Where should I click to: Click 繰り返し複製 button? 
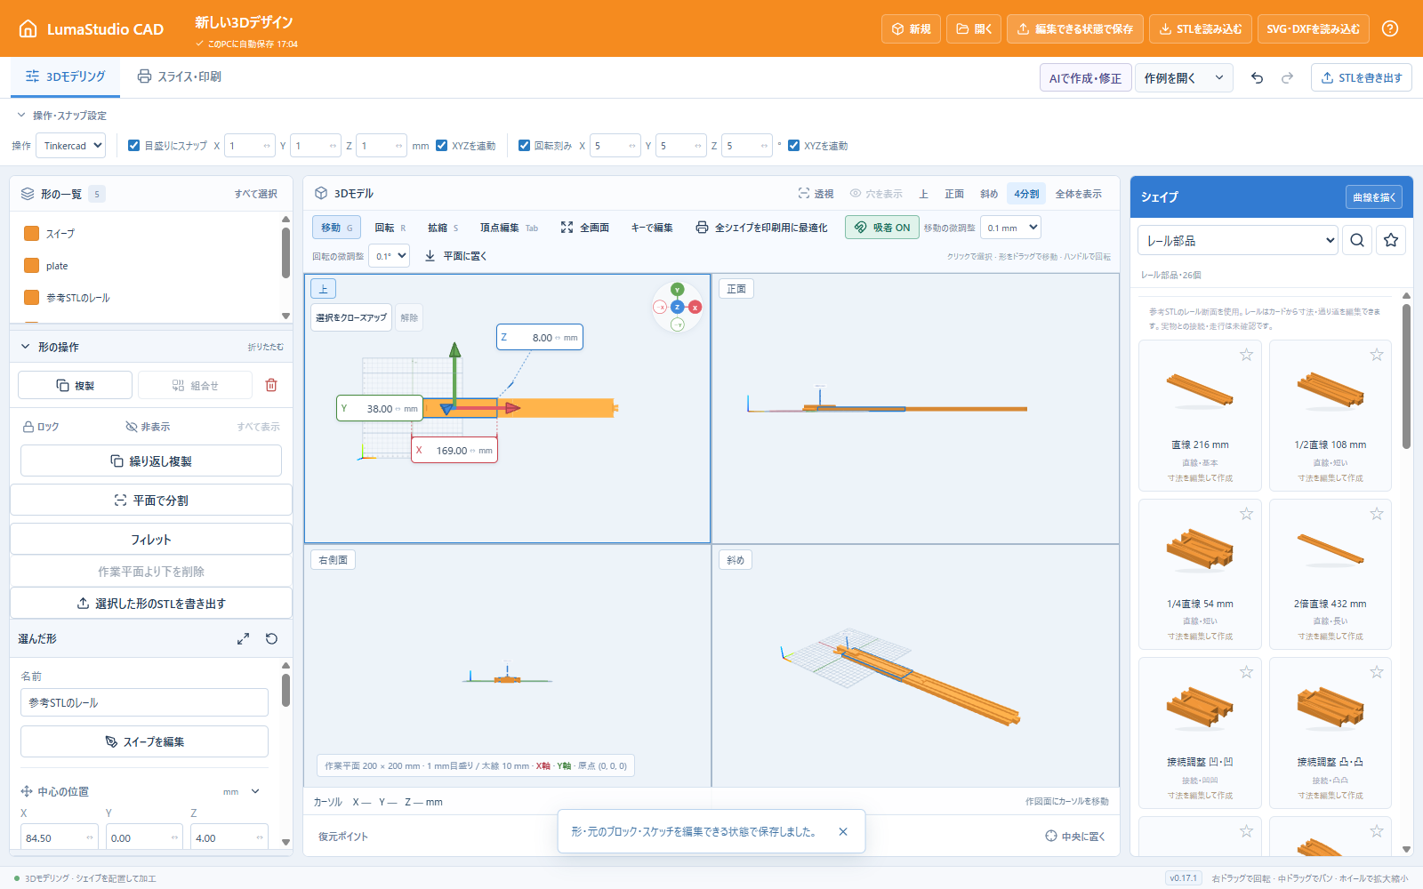click(151, 461)
